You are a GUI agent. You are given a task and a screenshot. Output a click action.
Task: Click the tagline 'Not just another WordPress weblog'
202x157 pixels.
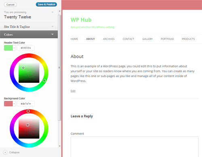[93, 27]
